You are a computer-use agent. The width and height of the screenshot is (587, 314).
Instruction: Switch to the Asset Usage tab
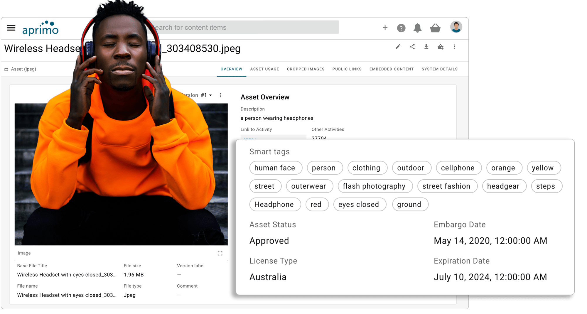click(x=264, y=69)
